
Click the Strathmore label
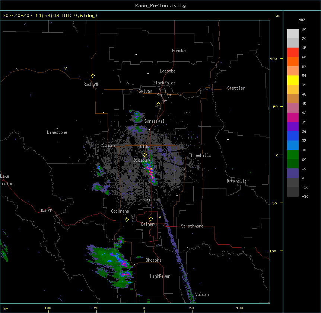pos(192,226)
